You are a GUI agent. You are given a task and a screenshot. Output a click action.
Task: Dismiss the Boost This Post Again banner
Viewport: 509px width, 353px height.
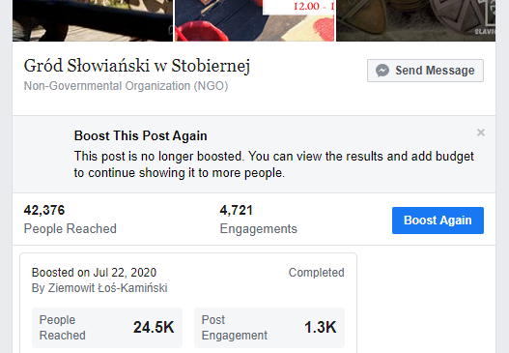(x=481, y=132)
